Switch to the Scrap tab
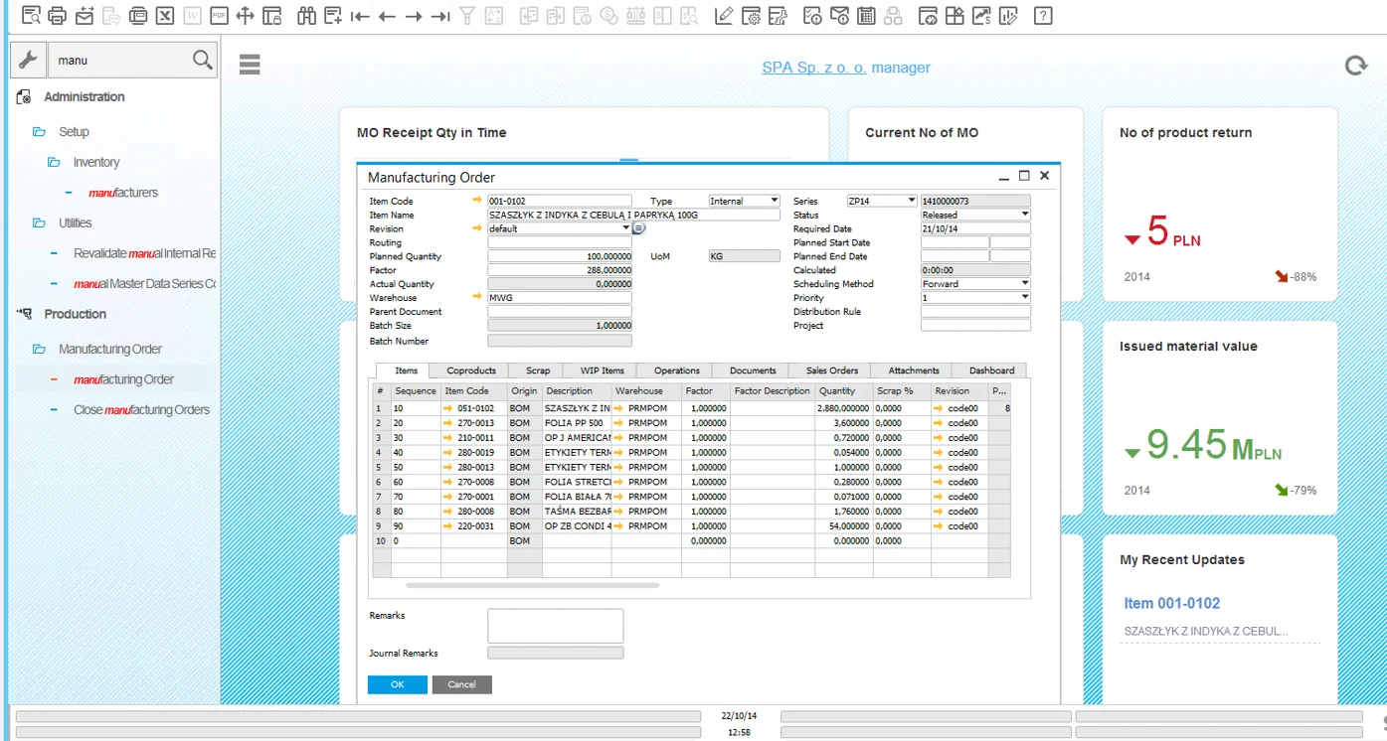This screenshot has height=741, width=1387. pos(538,370)
